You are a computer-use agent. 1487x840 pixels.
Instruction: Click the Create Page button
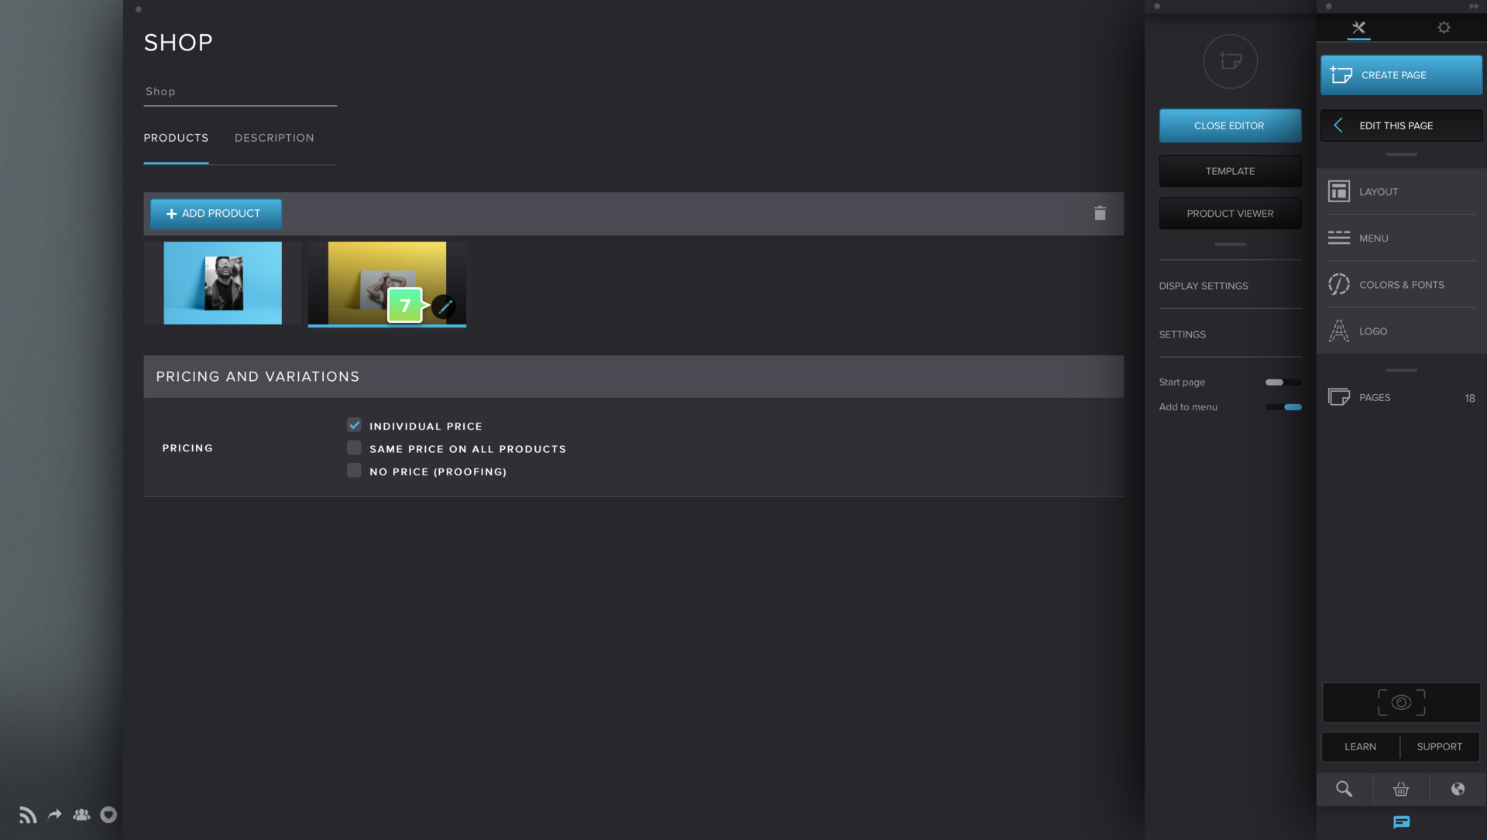1401,75
